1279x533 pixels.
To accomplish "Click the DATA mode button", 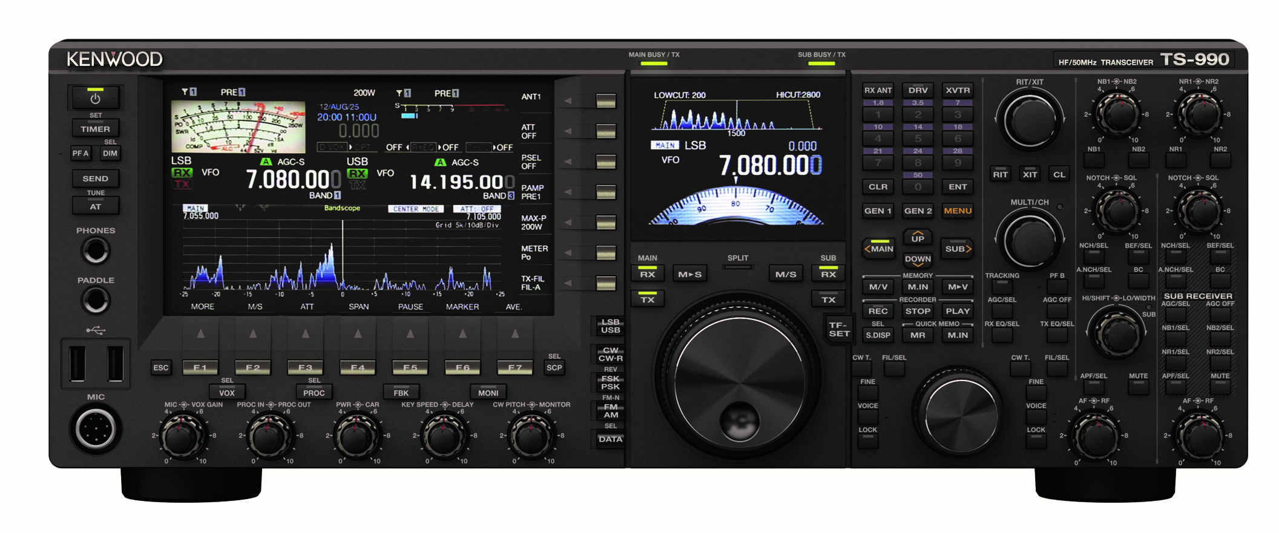I will pos(610,439).
